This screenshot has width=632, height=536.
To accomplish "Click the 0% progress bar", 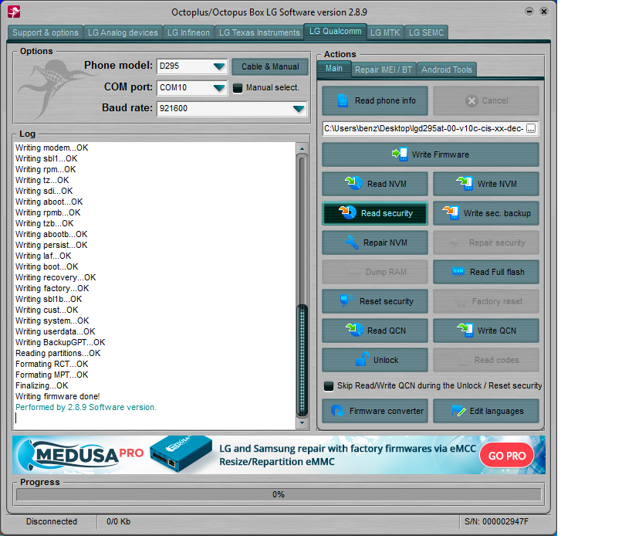I will (279, 494).
